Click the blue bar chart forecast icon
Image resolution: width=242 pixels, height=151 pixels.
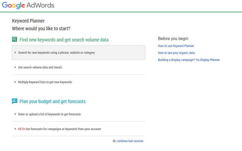coord(14,101)
